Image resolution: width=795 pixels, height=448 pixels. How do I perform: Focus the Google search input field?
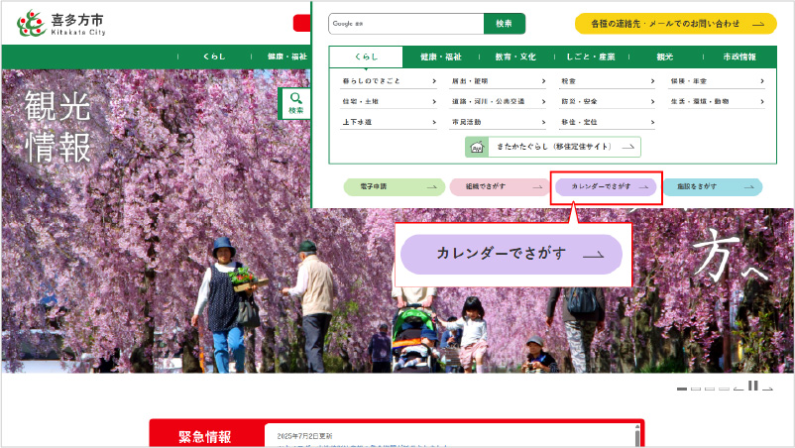tap(406, 24)
